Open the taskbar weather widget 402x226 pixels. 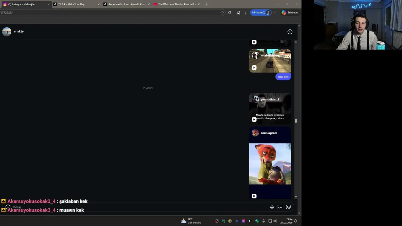pyautogui.click(x=191, y=221)
